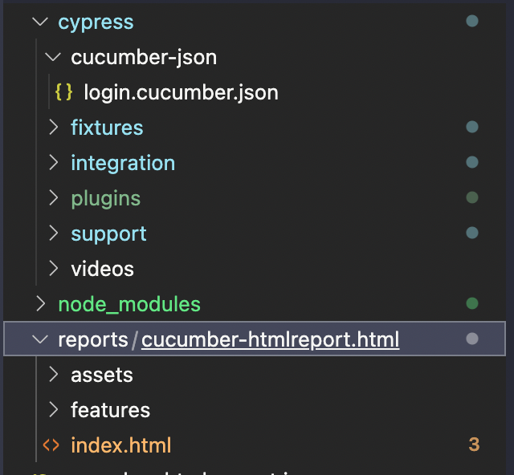Click the git status dot for plugins
514x475 pixels.
point(472,198)
